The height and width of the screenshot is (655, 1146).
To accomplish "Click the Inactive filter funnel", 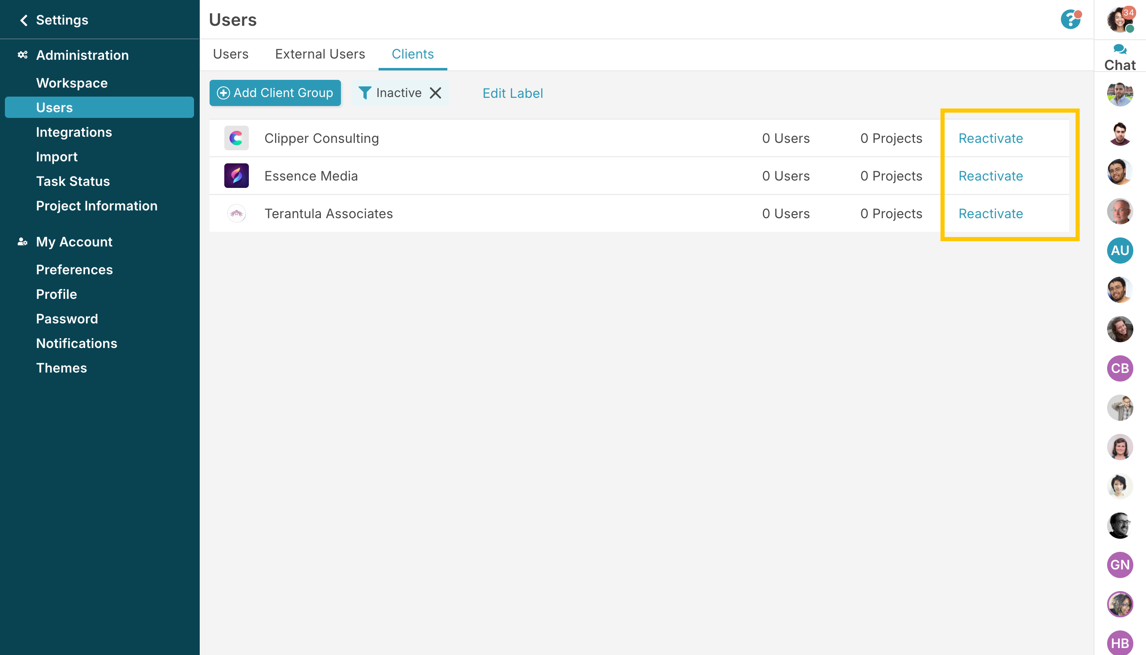I will pyautogui.click(x=365, y=93).
